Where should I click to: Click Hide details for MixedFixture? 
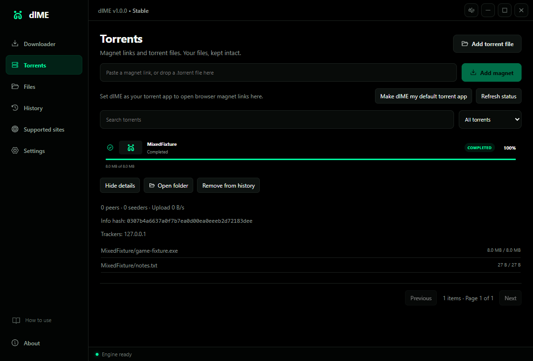pyautogui.click(x=120, y=185)
